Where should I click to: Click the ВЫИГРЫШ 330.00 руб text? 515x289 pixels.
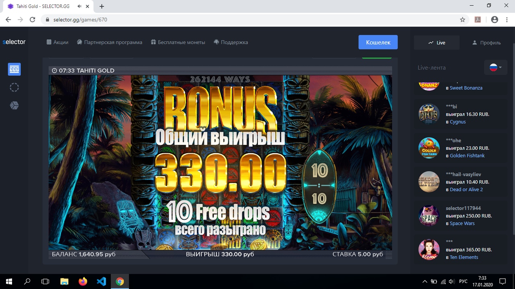pos(220,254)
